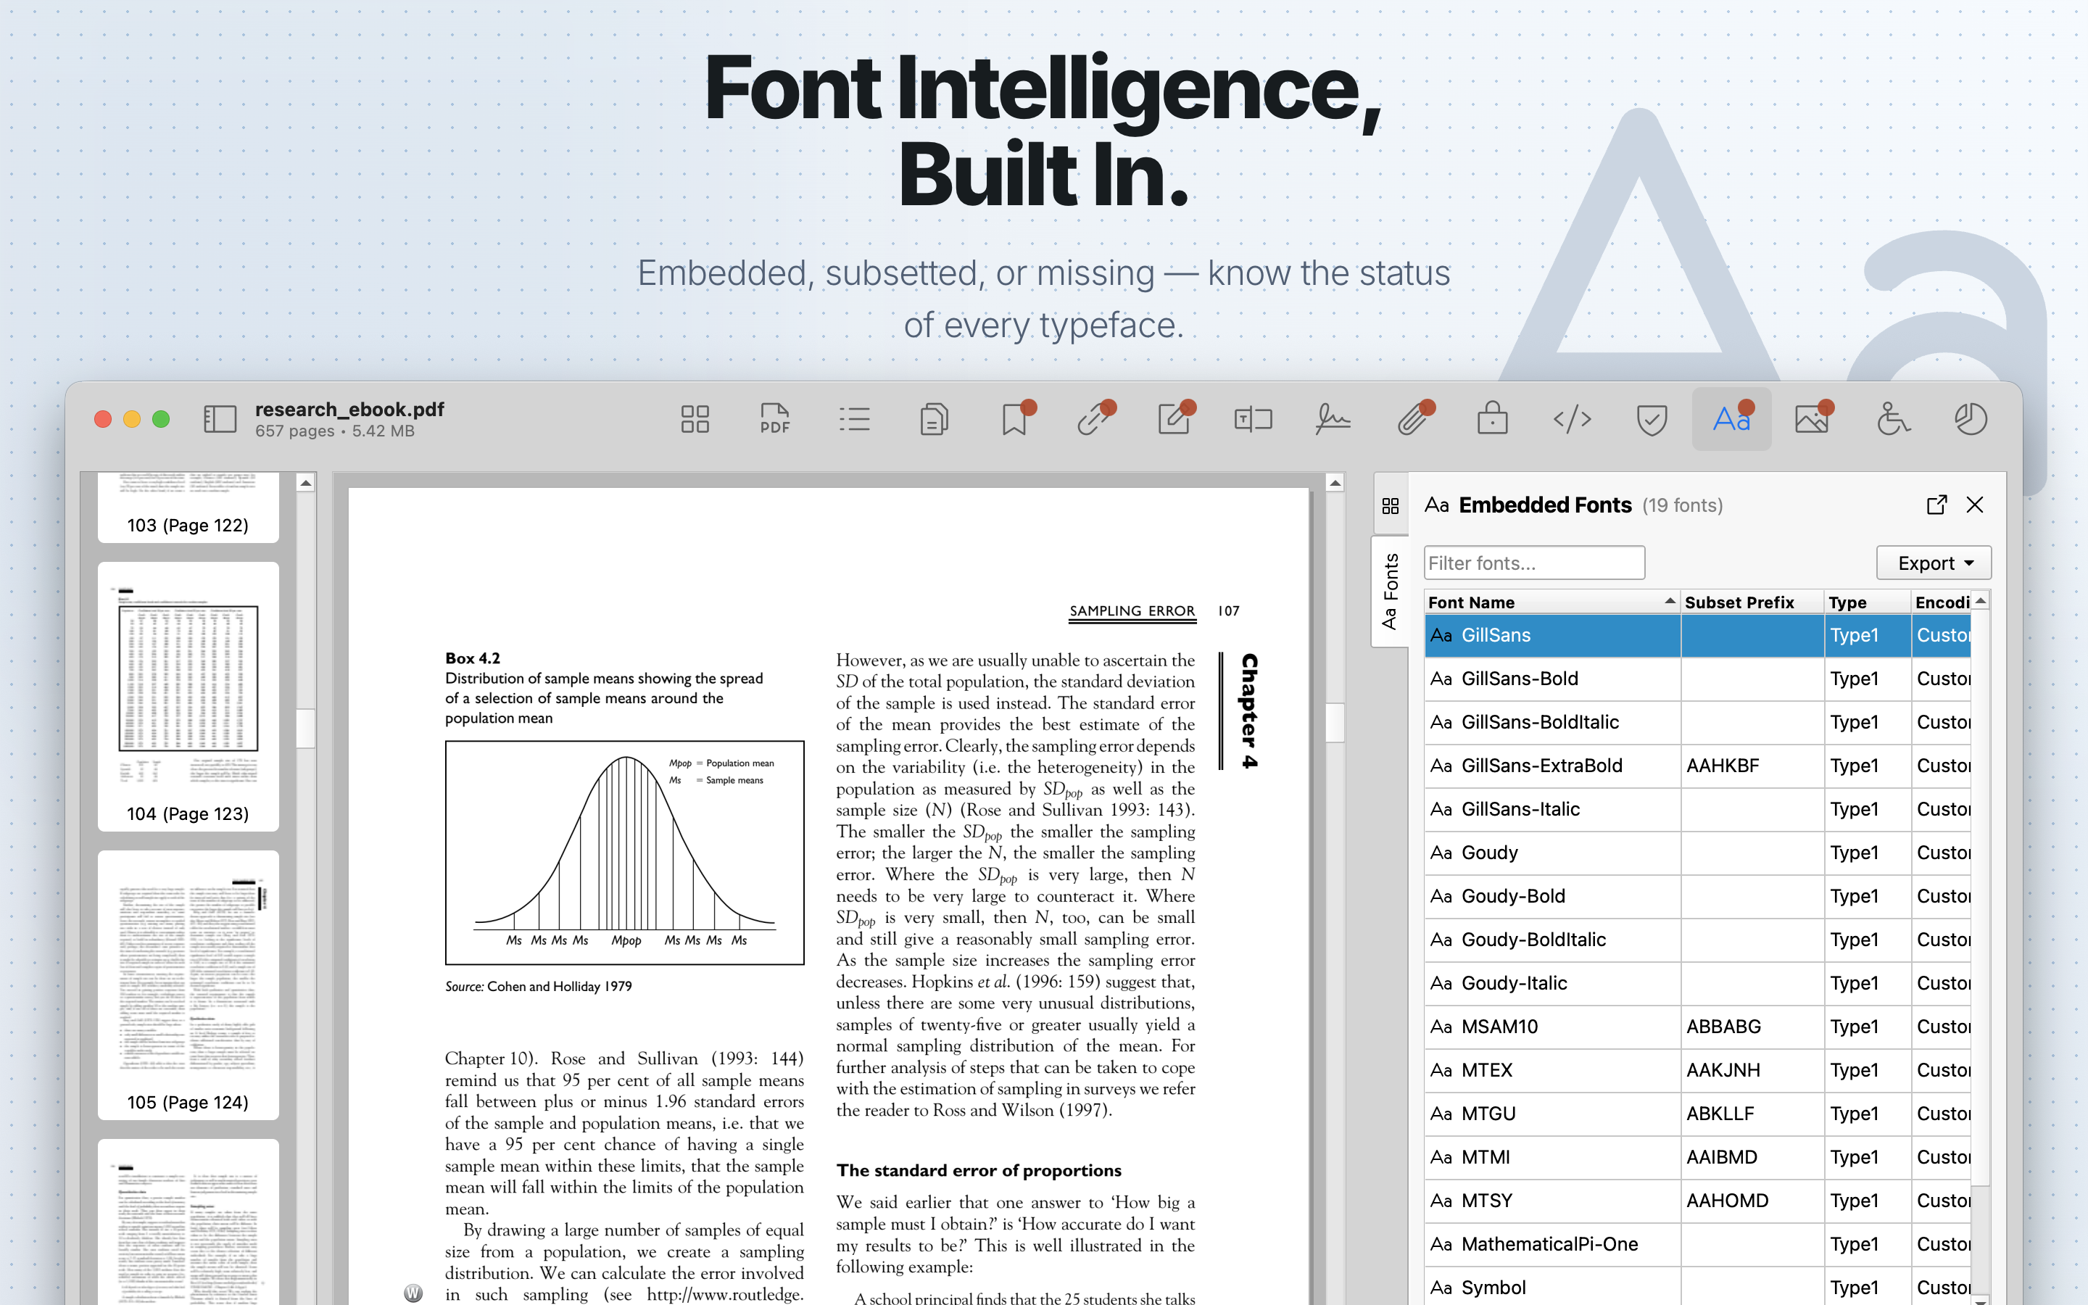Open the attachments paperclip tool
This screenshot has width=2088, height=1305.
[1413, 420]
